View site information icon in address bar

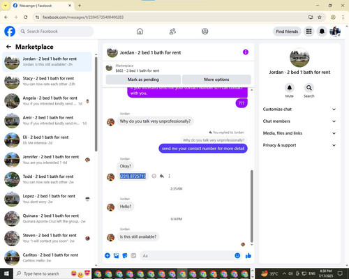pyautogui.click(x=37, y=17)
